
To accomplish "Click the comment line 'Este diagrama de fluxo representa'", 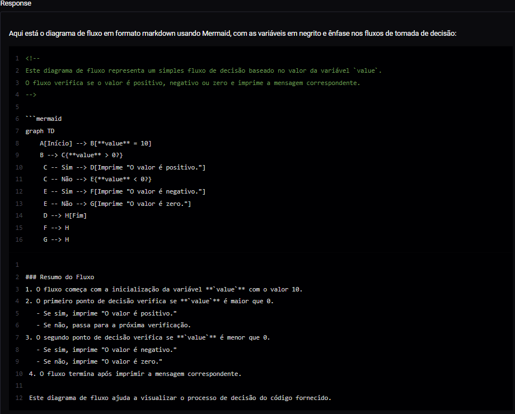I will pos(203,70).
